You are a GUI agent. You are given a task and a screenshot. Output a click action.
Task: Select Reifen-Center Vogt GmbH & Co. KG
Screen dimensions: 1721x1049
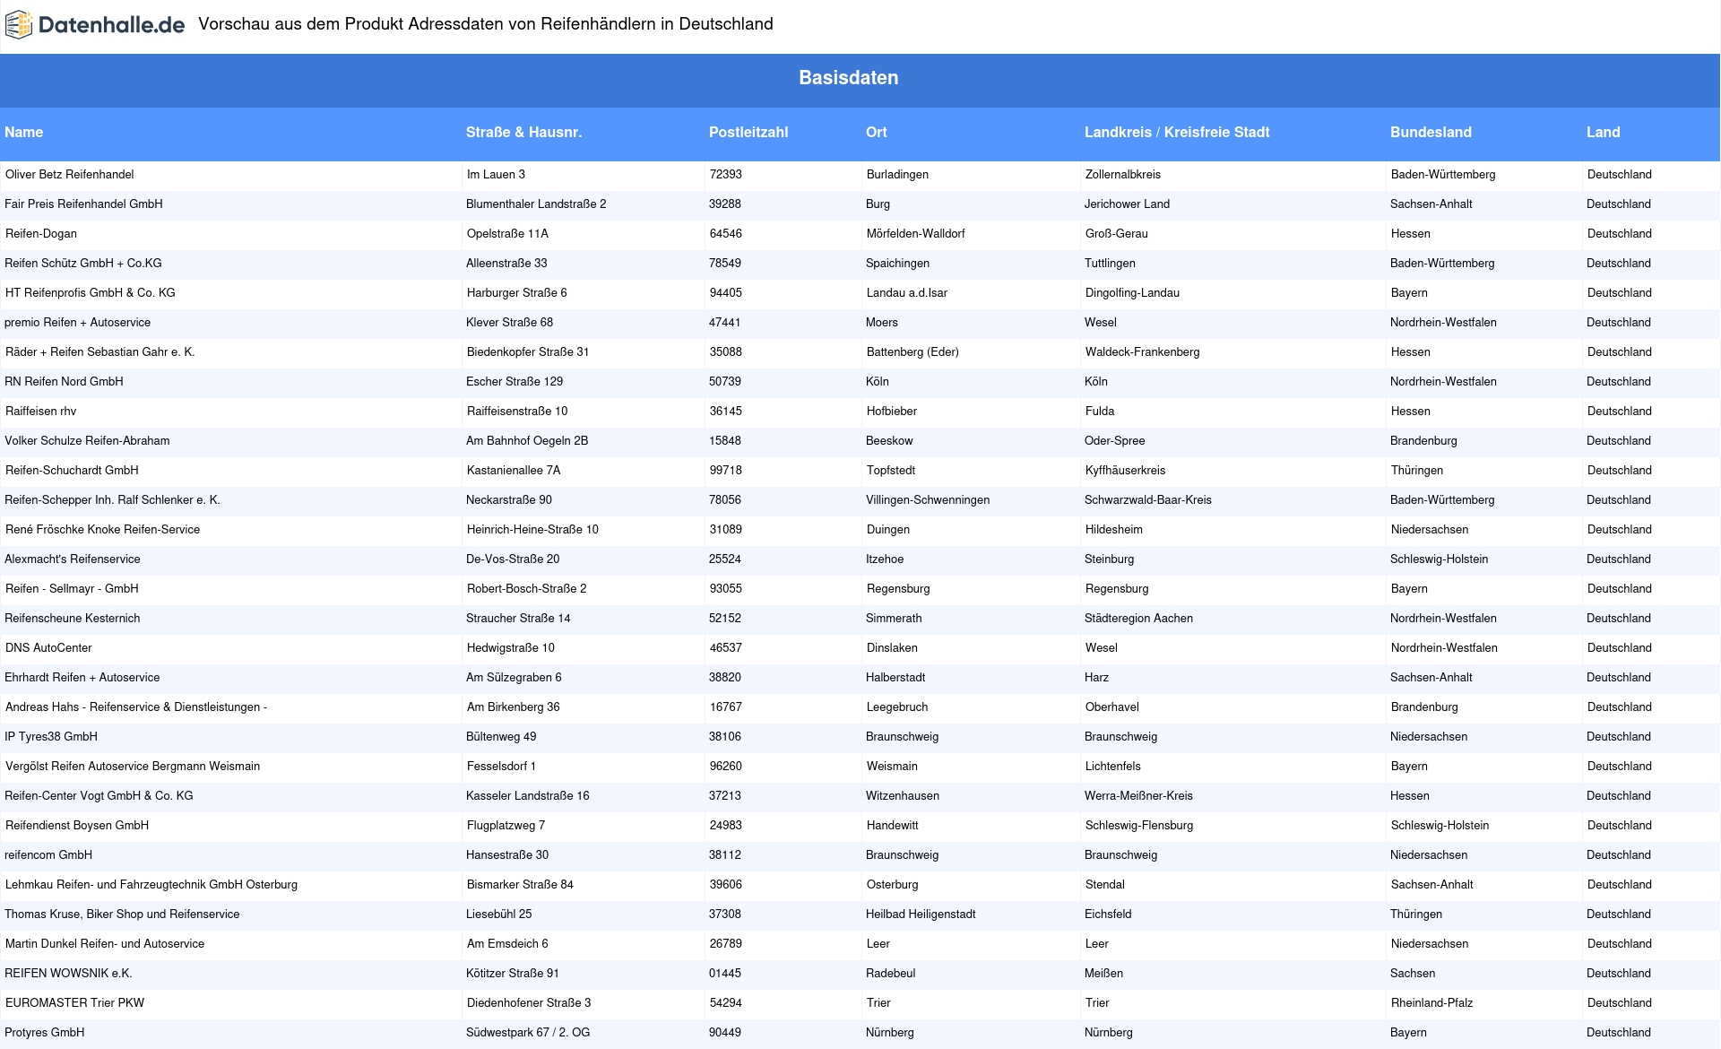[x=99, y=795]
